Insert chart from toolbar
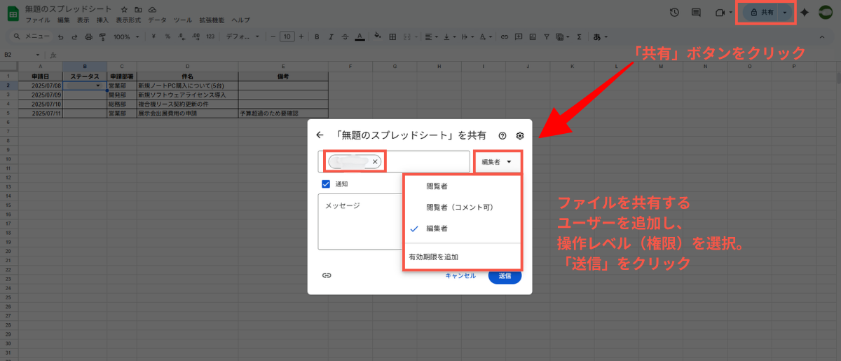The height and width of the screenshot is (361, 841). tap(533, 36)
